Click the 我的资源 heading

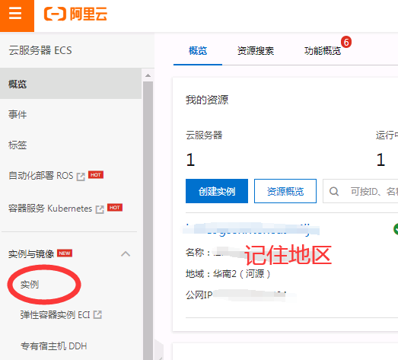coord(207,100)
